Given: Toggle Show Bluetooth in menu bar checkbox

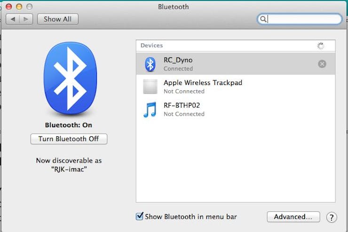Looking at the screenshot, I should coord(139,216).
